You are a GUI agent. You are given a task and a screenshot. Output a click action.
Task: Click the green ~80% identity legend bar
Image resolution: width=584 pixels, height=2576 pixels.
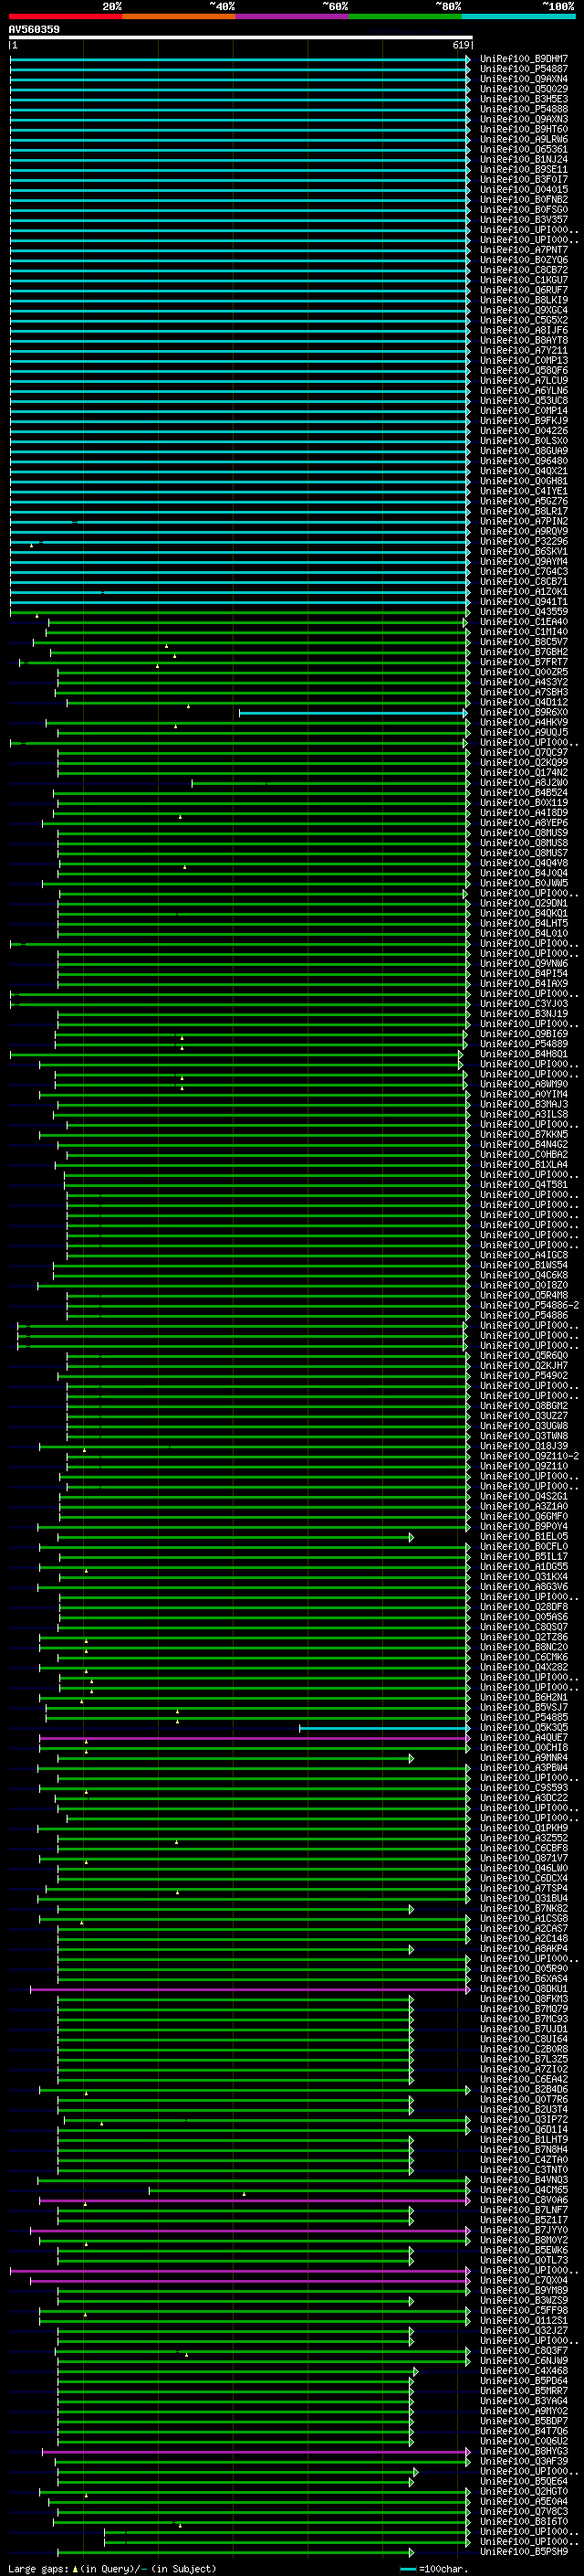click(x=405, y=16)
